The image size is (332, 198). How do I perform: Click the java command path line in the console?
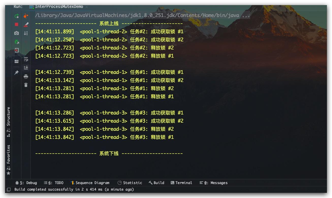click(143, 15)
